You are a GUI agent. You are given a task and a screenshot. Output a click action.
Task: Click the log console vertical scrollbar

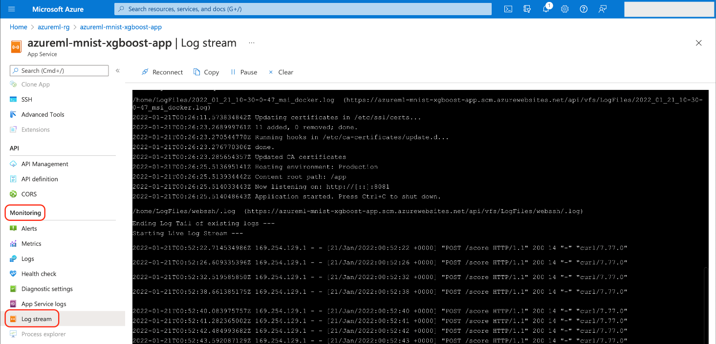click(706, 305)
